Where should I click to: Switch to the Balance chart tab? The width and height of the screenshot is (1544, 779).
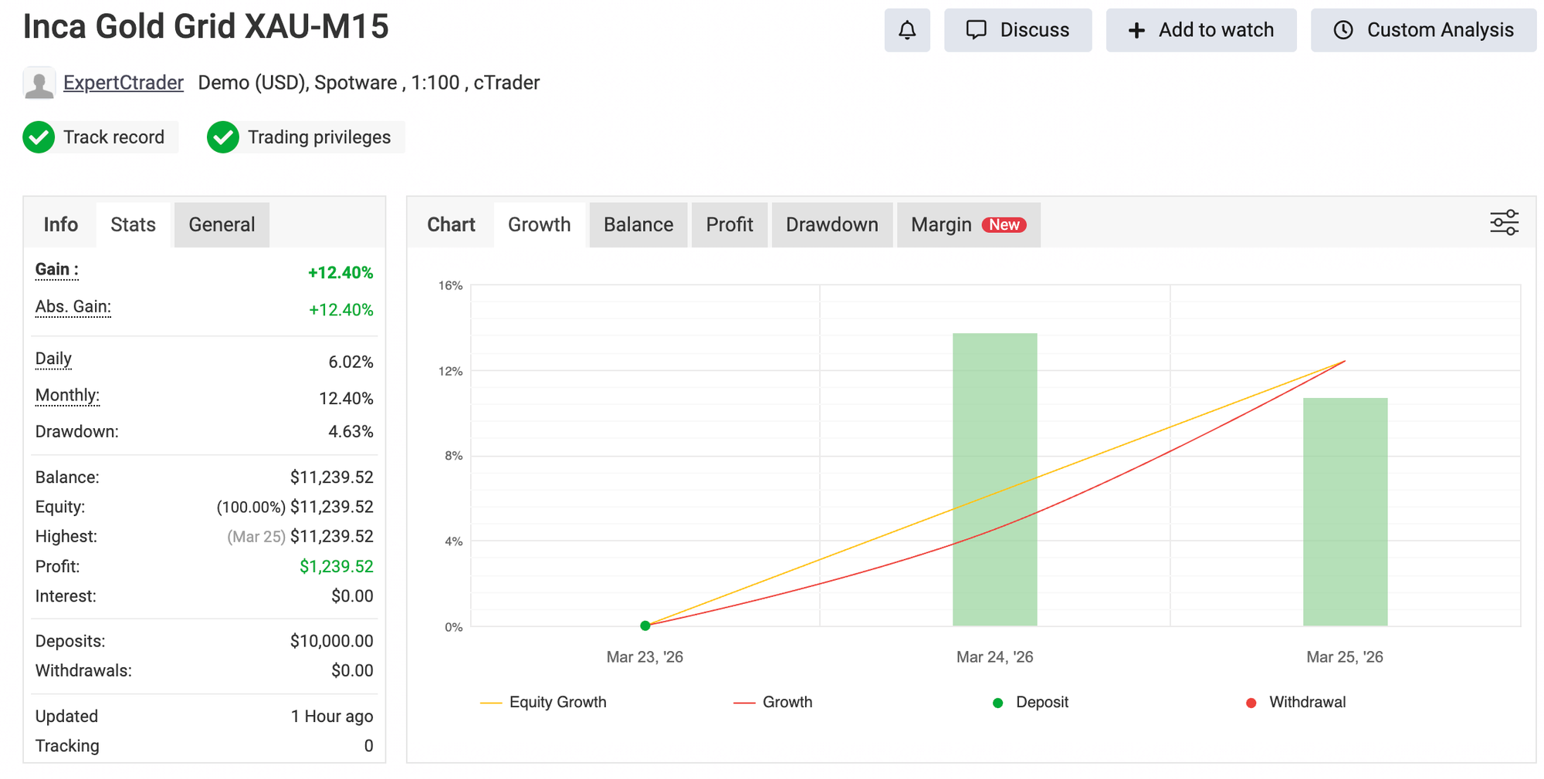tap(638, 224)
